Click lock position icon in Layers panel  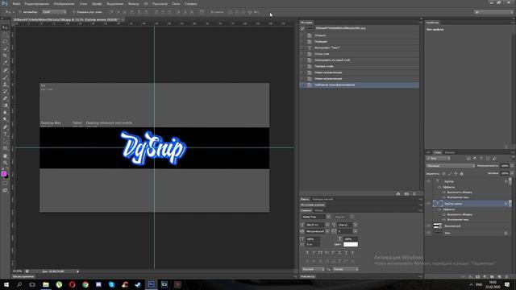[456, 173]
